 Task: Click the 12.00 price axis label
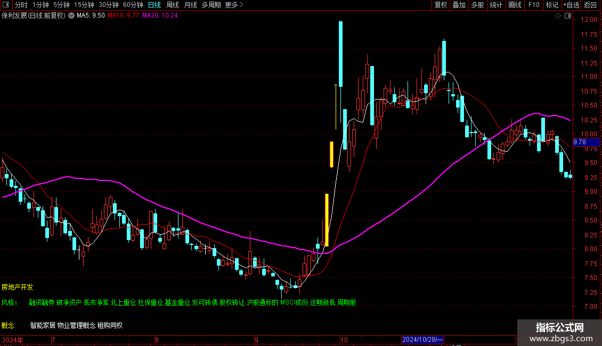point(589,20)
